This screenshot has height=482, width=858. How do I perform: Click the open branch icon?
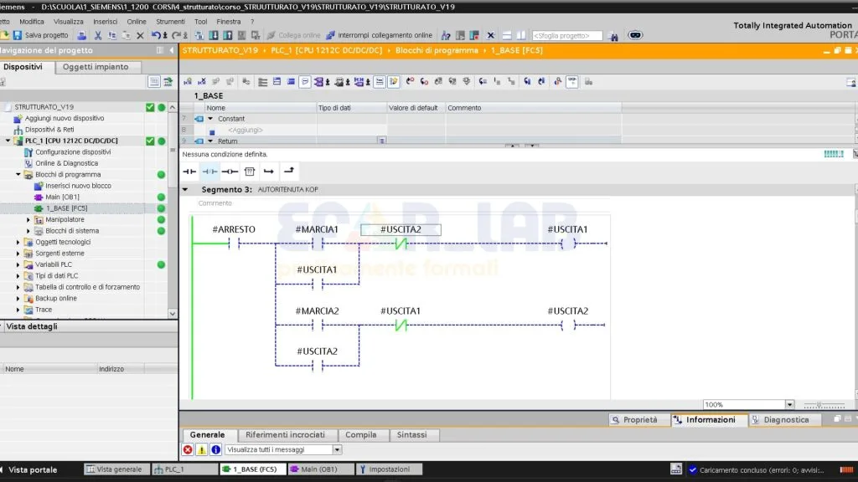268,171
